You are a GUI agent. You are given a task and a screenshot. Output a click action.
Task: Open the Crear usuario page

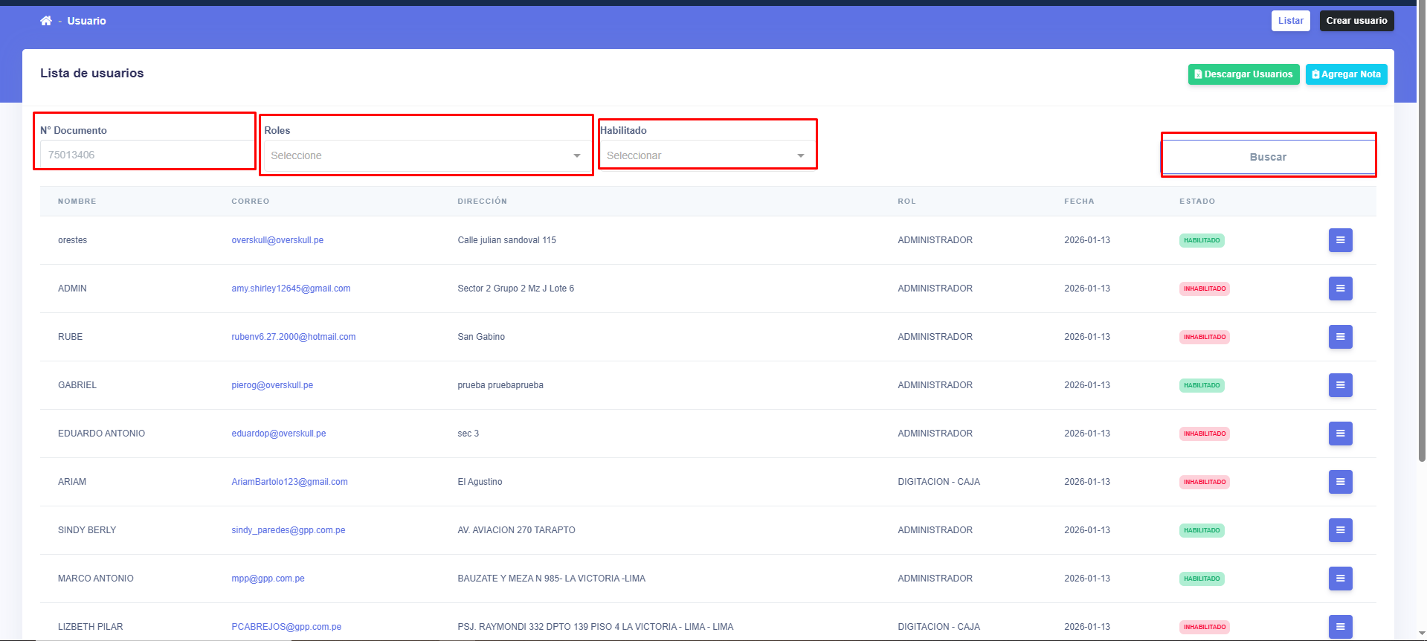(x=1356, y=21)
